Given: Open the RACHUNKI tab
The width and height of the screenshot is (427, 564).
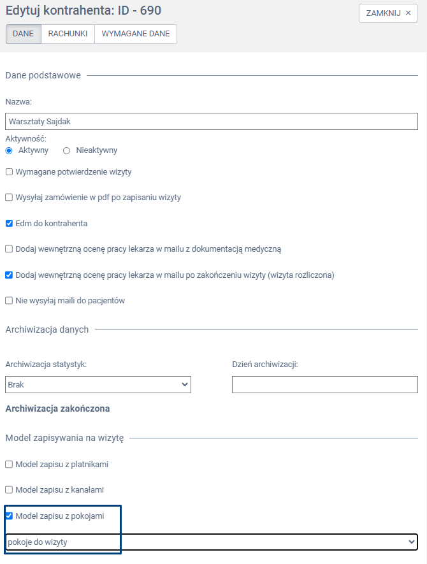Looking at the screenshot, I should pos(68,34).
